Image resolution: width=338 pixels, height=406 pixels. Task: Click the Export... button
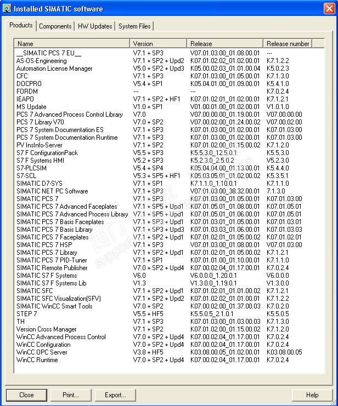tap(115, 395)
